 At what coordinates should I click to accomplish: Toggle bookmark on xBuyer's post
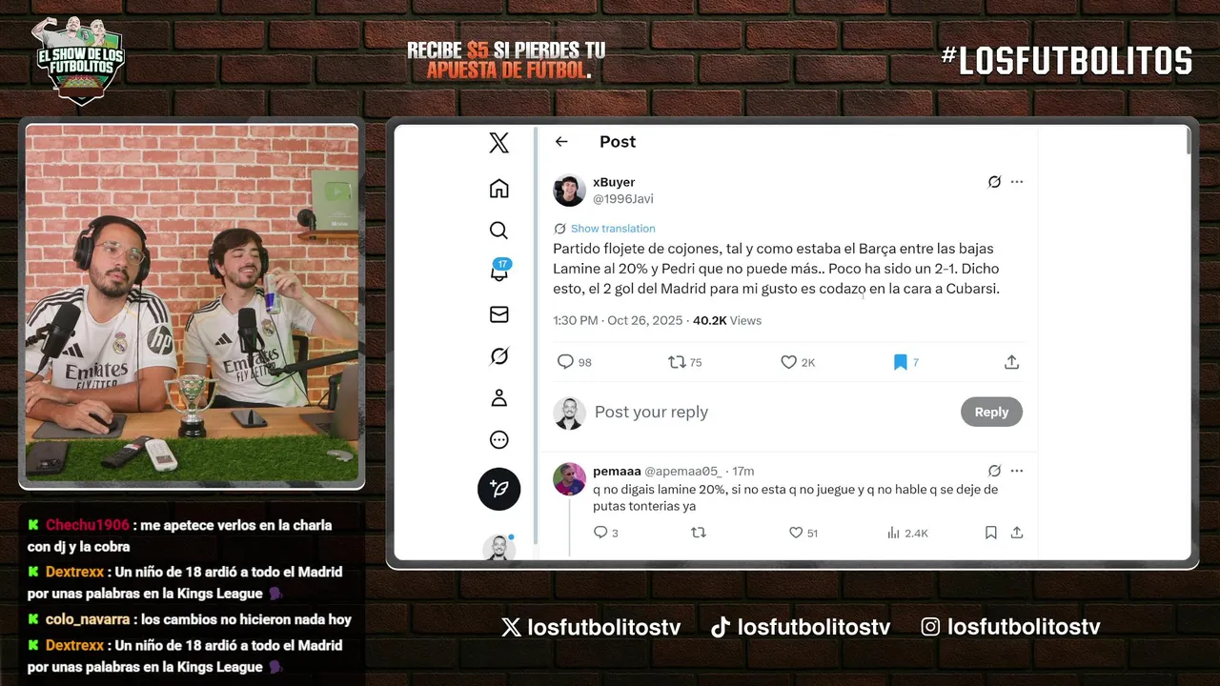coord(905,362)
